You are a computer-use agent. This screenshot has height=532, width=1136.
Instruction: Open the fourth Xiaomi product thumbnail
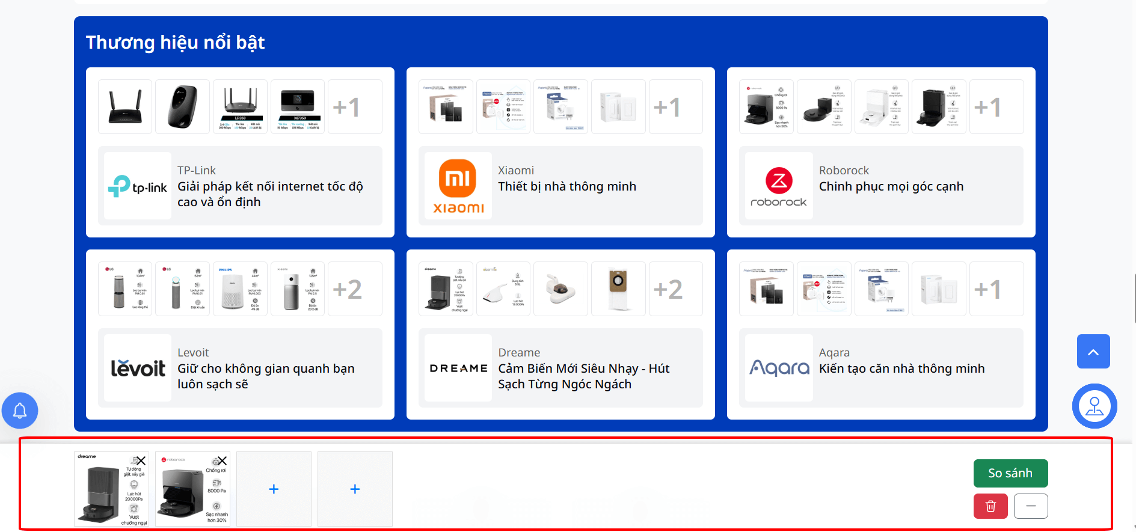(x=618, y=107)
